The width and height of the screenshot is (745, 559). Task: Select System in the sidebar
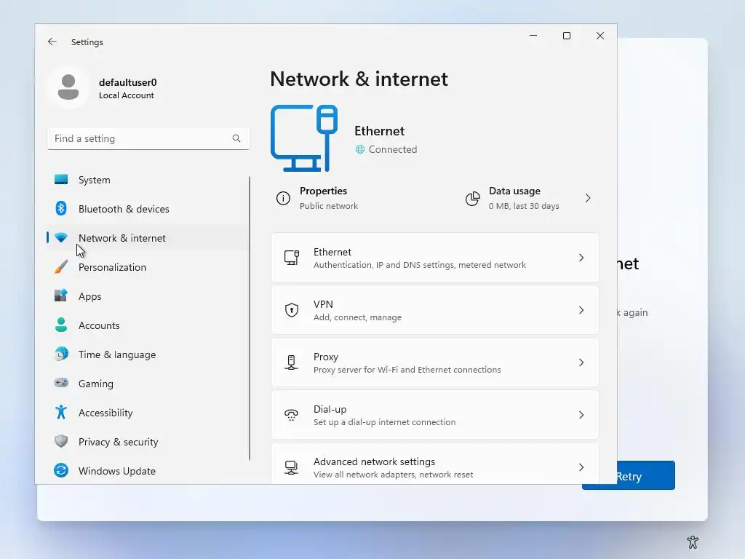tap(148, 180)
